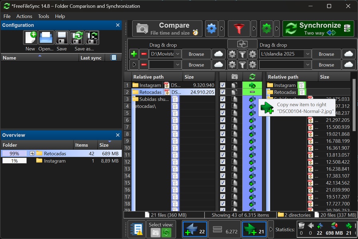Click the red filter funnel icon
Image resolution: width=358 pixels, height=239 pixels.
click(239, 29)
